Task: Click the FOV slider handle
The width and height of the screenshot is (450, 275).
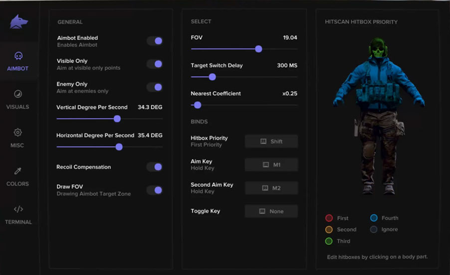Action: [x=258, y=49]
